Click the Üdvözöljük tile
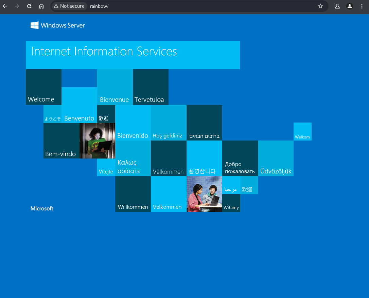 pos(276,158)
